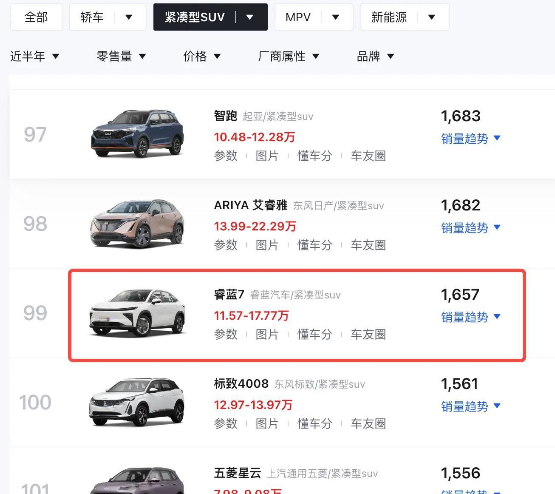The image size is (555, 494).
Task: Open 图片 link for 智跑
Action: [x=267, y=156]
